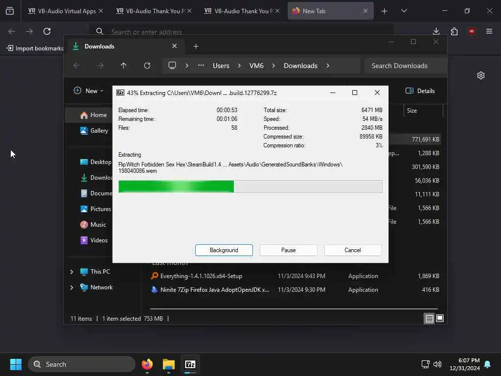Expand the Network tree node

71,287
